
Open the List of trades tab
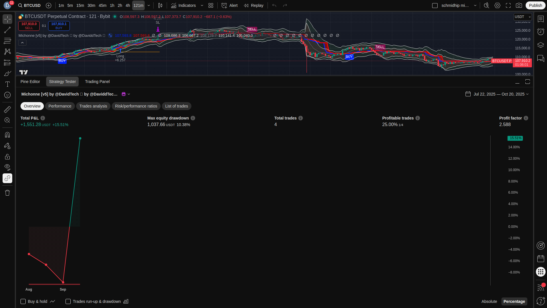click(x=176, y=106)
